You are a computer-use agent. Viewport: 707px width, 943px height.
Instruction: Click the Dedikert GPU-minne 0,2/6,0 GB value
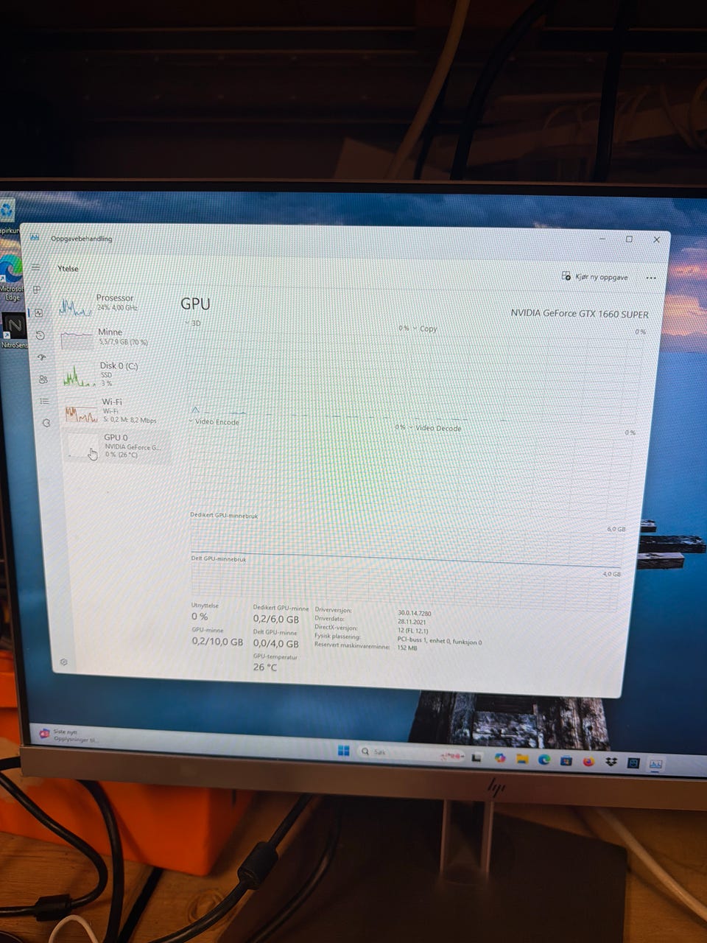[x=276, y=620]
